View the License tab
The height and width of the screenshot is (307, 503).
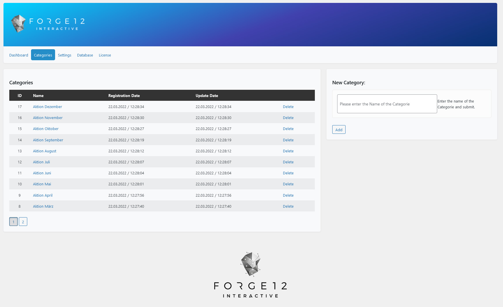click(x=105, y=55)
